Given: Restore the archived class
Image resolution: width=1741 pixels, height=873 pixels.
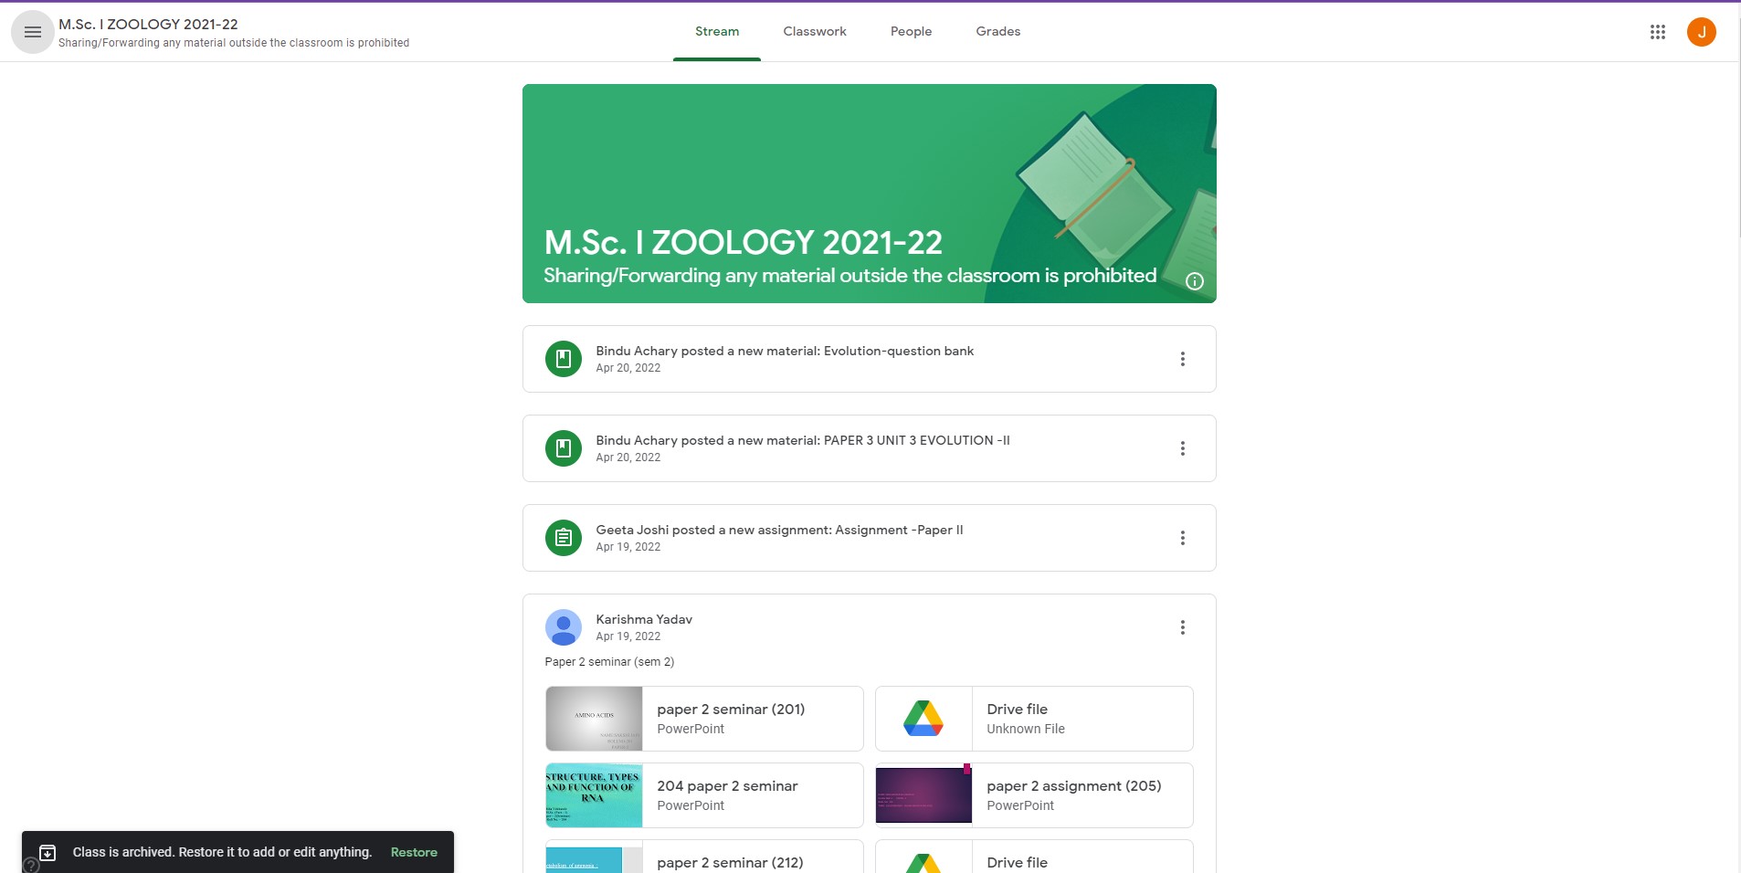Looking at the screenshot, I should point(414,852).
